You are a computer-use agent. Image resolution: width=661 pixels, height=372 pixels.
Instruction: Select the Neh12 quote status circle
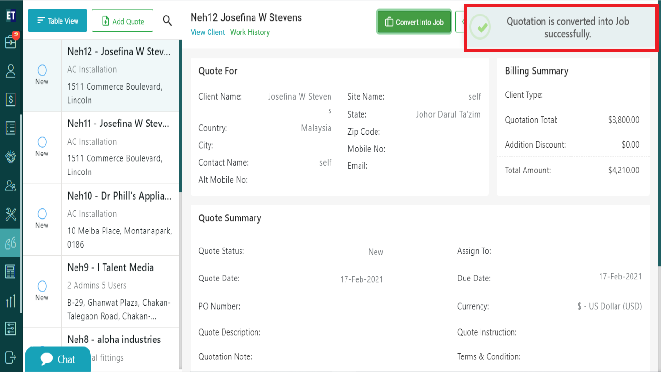[42, 70]
